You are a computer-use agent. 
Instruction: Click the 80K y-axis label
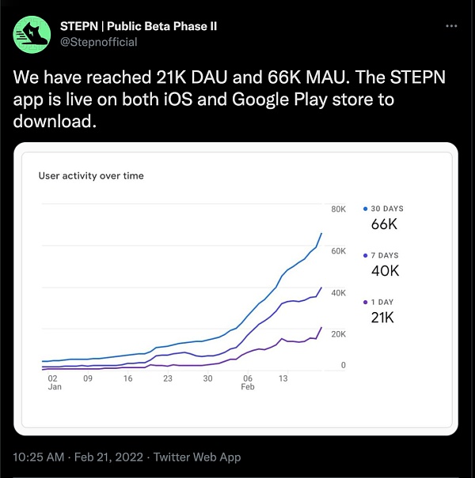click(338, 209)
